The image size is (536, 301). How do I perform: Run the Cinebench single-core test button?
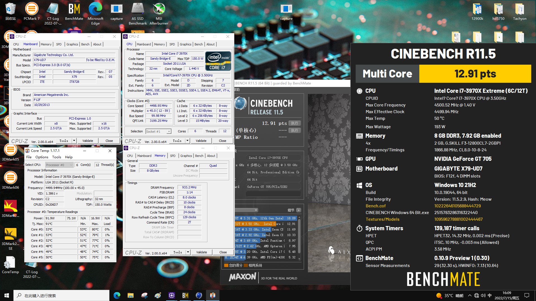tap(295, 130)
